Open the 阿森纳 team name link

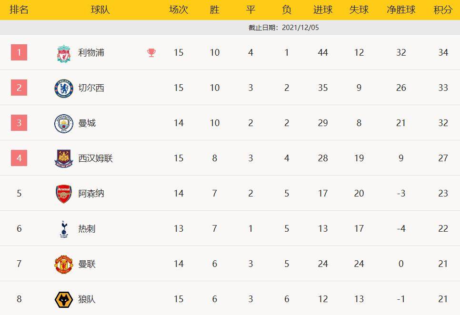pyautogui.click(x=91, y=194)
